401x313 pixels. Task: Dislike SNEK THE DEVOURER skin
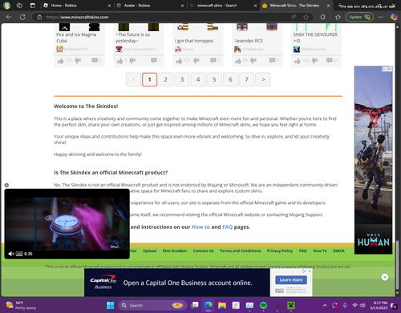pyautogui.click(x=314, y=61)
